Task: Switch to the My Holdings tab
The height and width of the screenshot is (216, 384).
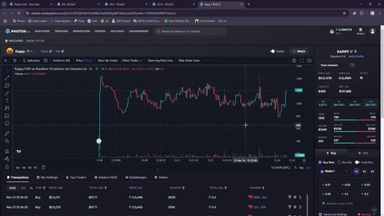Action: click(x=47, y=178)
